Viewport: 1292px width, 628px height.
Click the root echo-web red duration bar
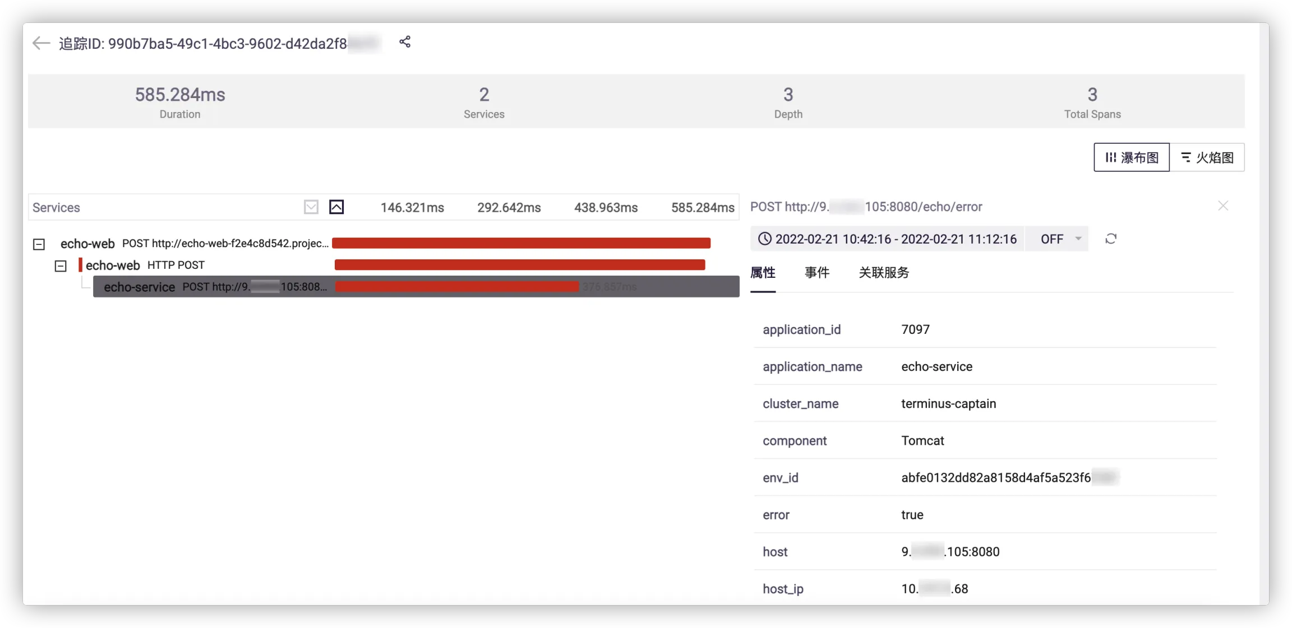(x=521, y=243)
